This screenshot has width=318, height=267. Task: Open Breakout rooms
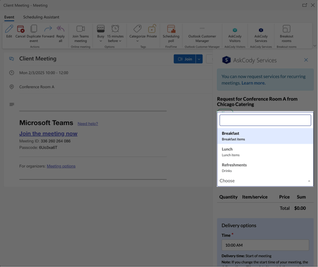[x=287, y=34]
